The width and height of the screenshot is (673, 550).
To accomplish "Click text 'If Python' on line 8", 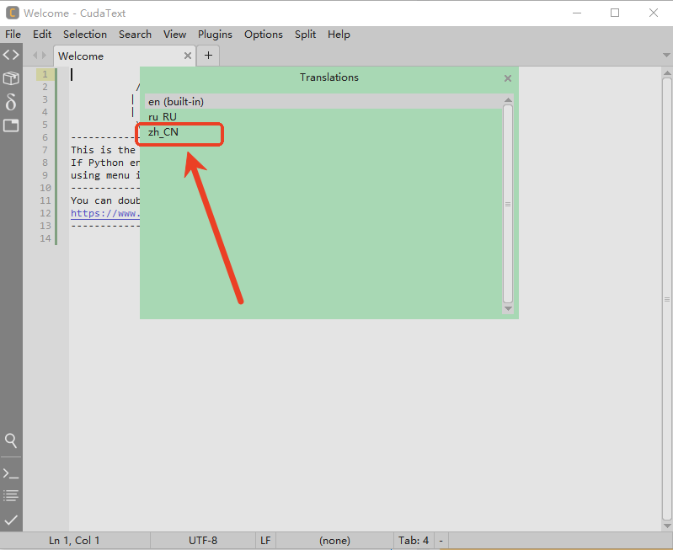I will (x=98, y=163).
